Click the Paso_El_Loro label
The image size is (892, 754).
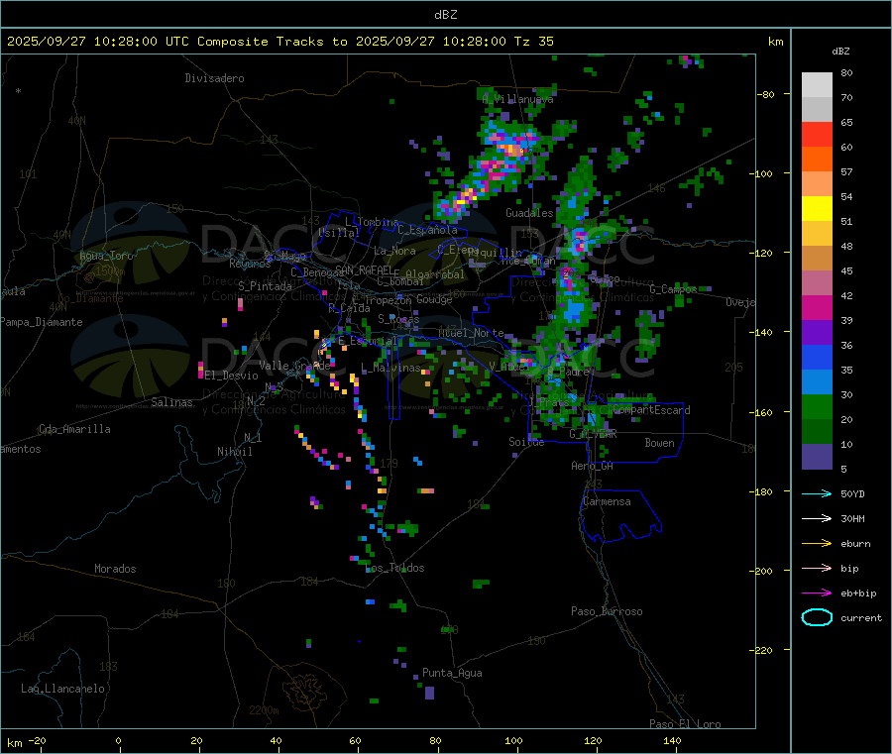pos(686,724)
